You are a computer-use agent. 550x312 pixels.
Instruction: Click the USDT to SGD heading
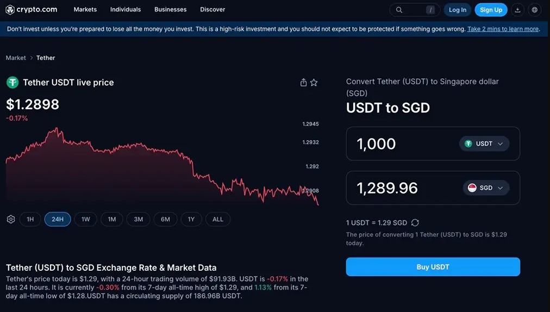coord(388,108)
